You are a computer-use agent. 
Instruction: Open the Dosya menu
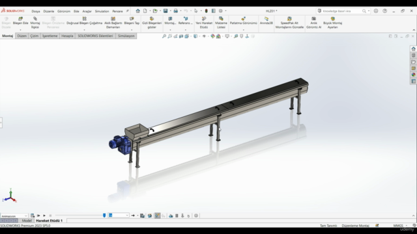point(36,11)
